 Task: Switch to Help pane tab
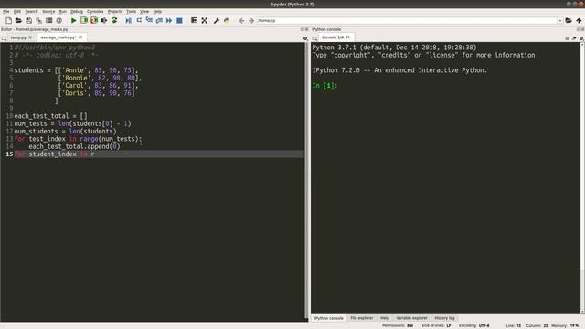pos(385,318)
